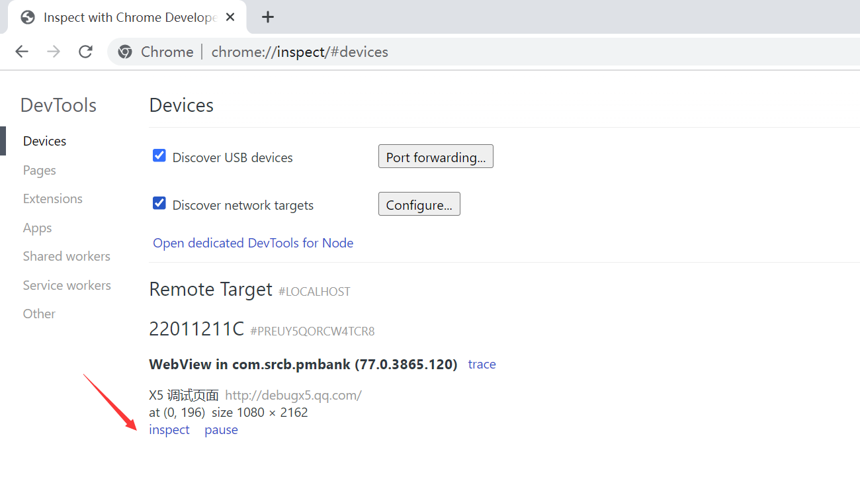Select Devices in the DevTools sidebar
This screenshot has width=860, height=483.
pos(45,141)
